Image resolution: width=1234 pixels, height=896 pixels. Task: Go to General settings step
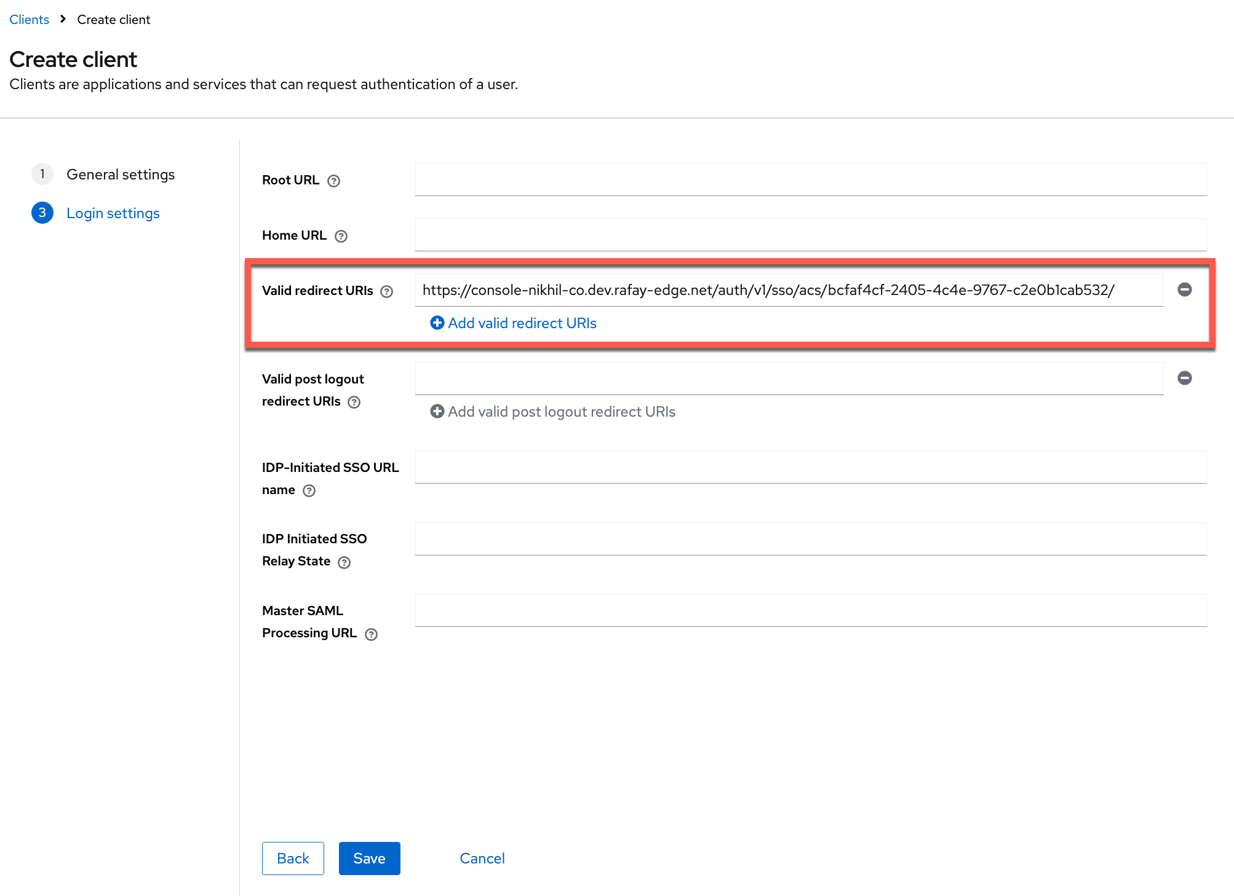[x=120, y=175]
